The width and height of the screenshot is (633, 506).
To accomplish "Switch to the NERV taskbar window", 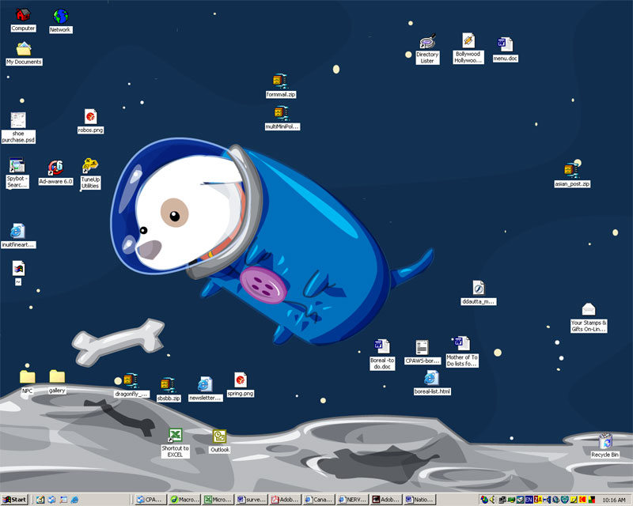I will (x=353, y=500).
